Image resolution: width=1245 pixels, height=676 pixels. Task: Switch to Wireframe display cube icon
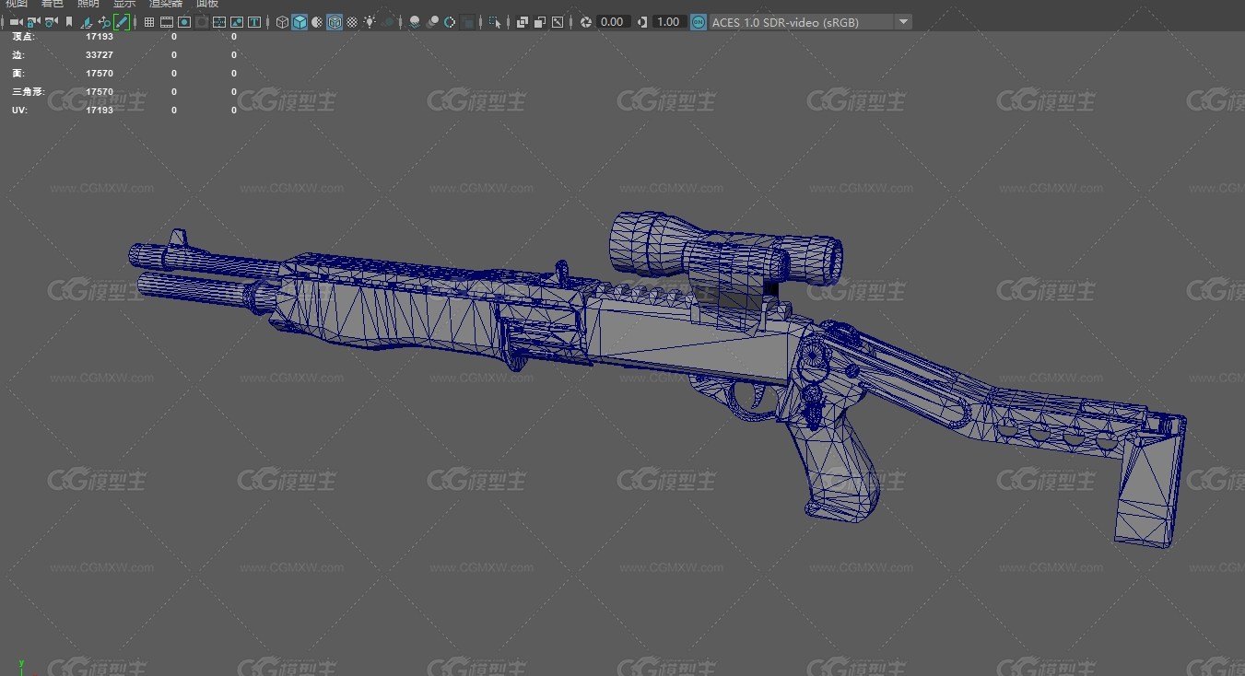pyautogui.click(x=282, y=22)
